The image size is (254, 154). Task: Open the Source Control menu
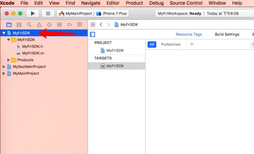tap(186, 3)
